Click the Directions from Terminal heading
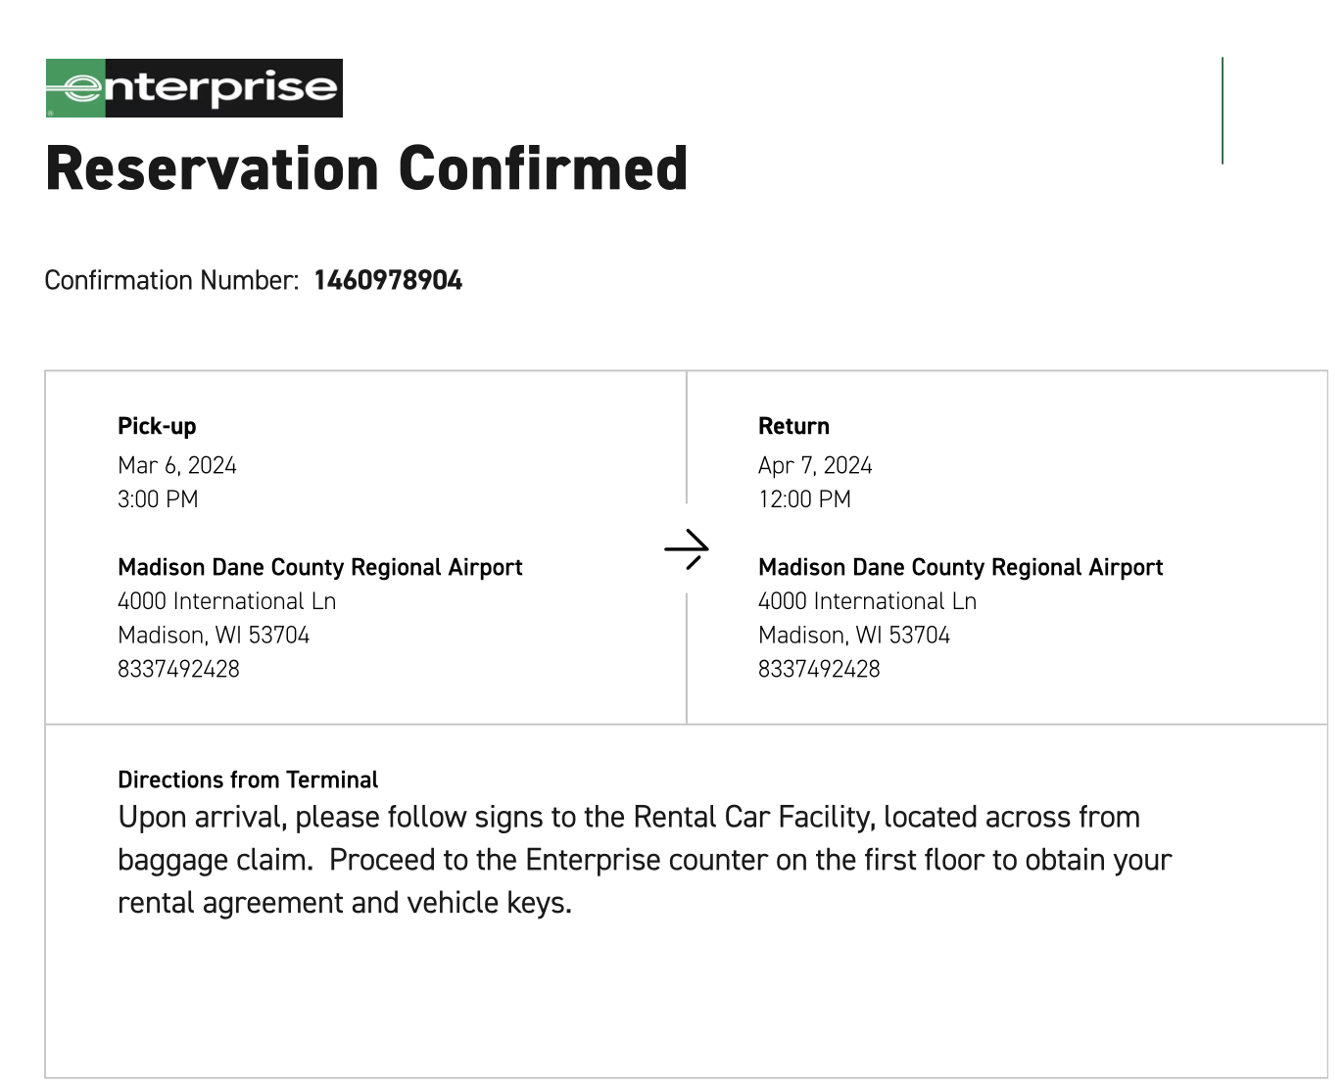This screenshot has height=1085, width=1344. (x=248, y=779)
